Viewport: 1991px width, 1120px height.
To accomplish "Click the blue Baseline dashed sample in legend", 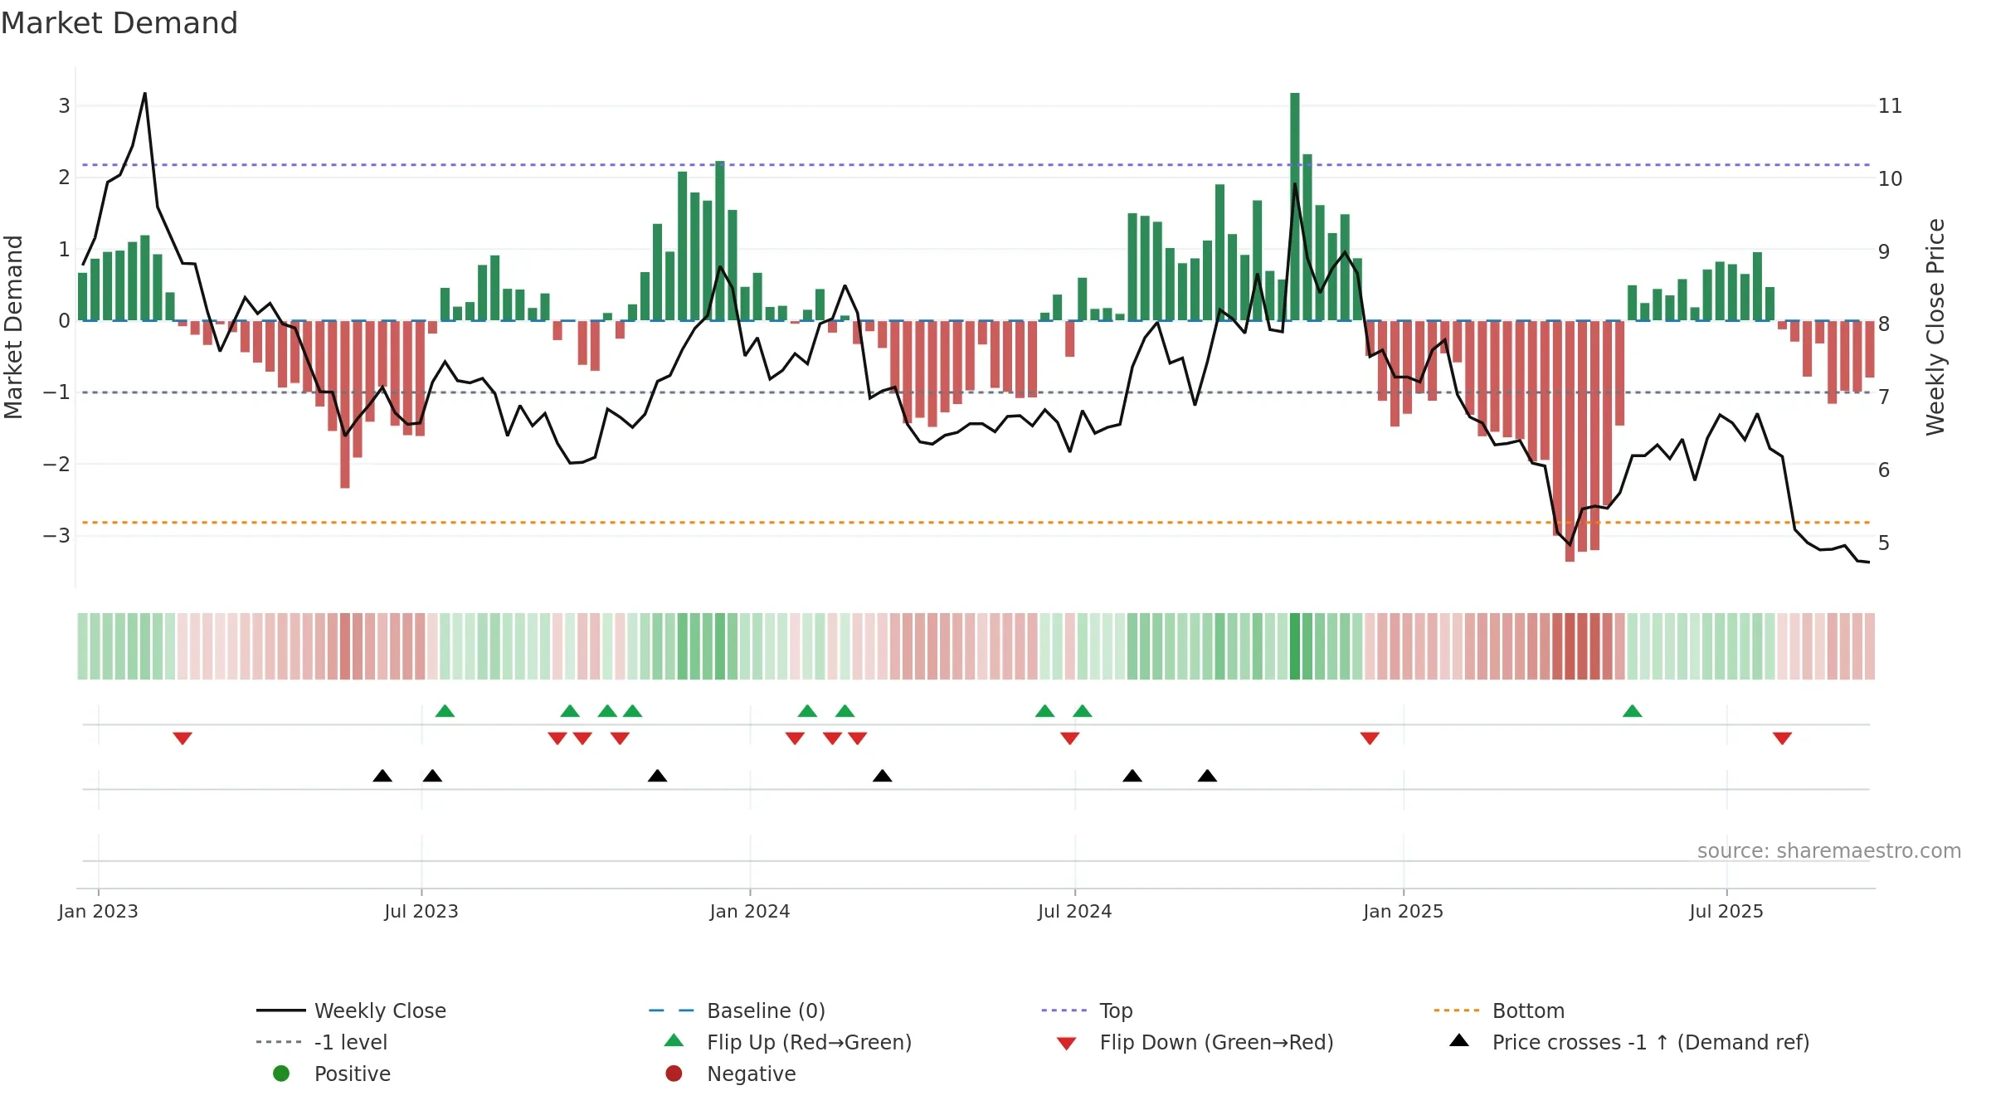I will click(671, 1010).
